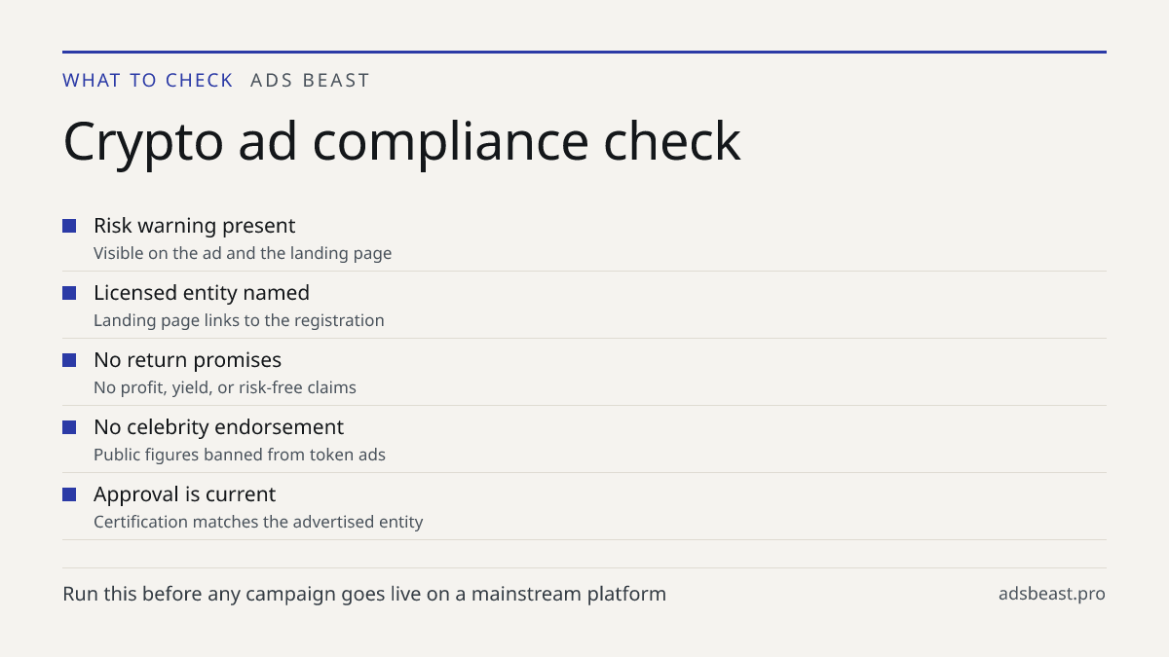Image resolution: width=1169 pixels, height=657 pixels.
Task: Click 'Certification matches the advertised entity' text
Action: click(258, 522)
